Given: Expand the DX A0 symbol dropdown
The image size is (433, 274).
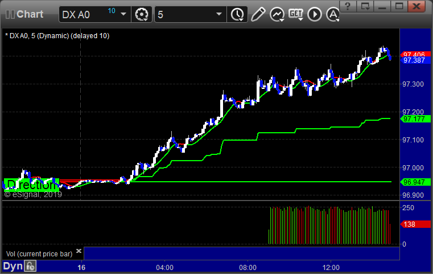Looking at the screenshot, I should coord(123,14).
